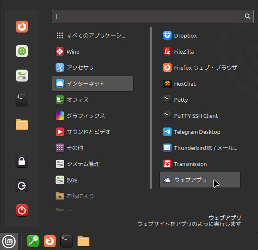Viewport: 258px width, 250px height.
Task: Select the Wine category
Action: pos(93,52)
